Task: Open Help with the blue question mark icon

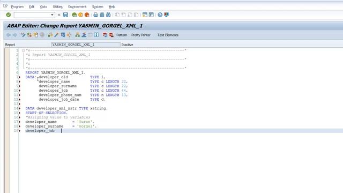Action: coord(160,14)
